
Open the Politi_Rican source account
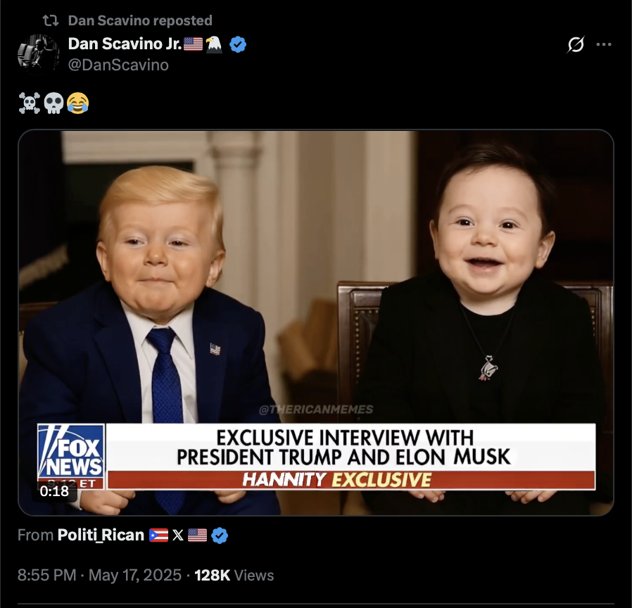[x=101, y=535]
